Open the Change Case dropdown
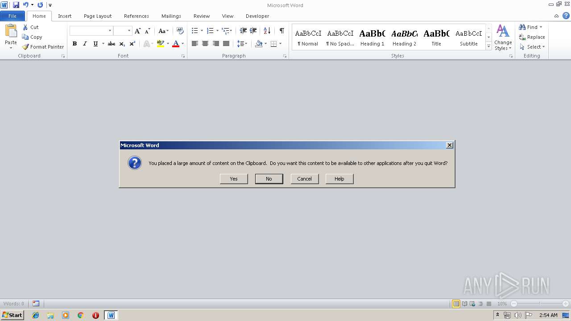The height and width of the screenshot is (321, 571). [x=163, y=31]
